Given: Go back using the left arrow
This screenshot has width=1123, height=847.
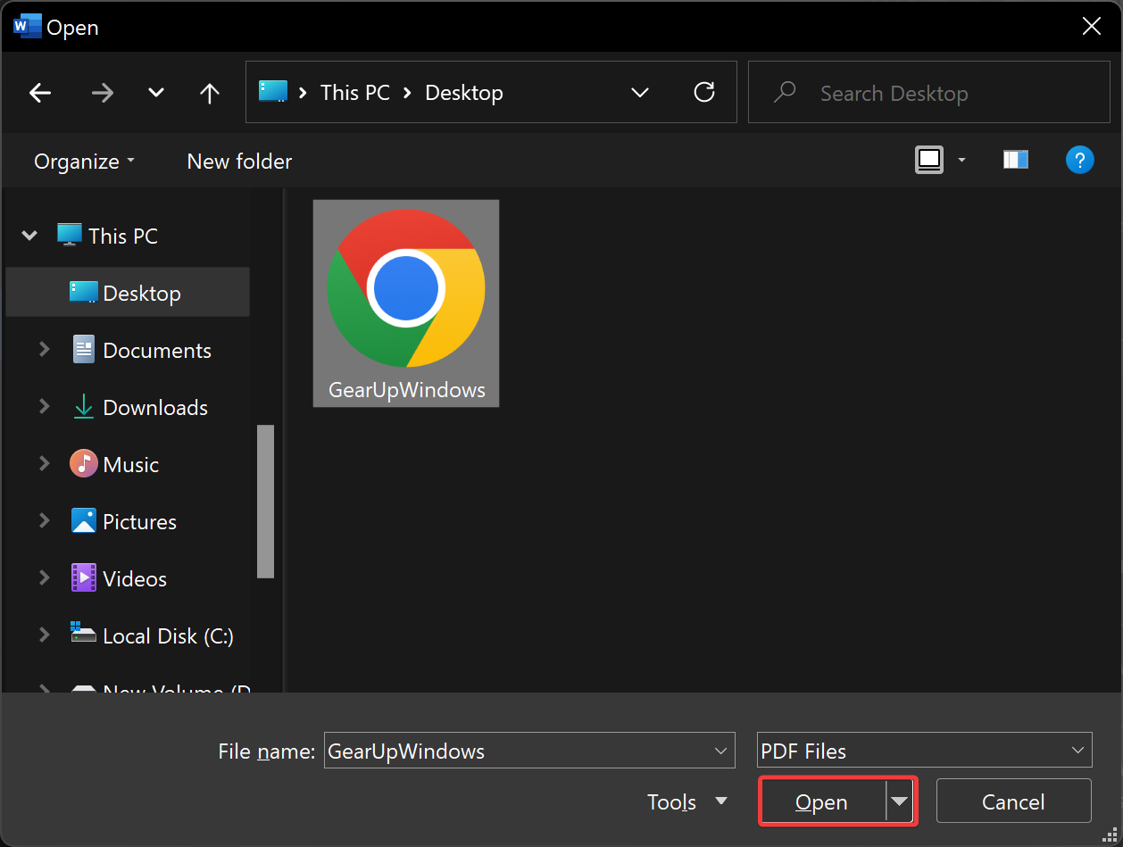Looking at the screenshot, I should point(40,93).
